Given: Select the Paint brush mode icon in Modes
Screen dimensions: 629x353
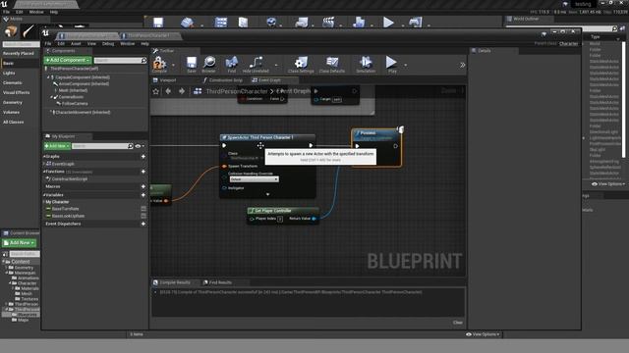Looking at the screenshot, I should point(29,31).
